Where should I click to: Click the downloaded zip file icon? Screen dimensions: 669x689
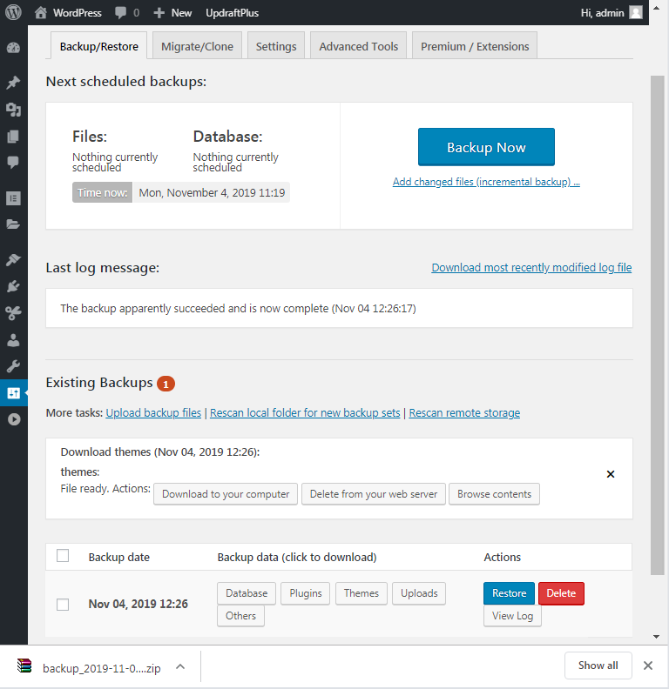24,666
